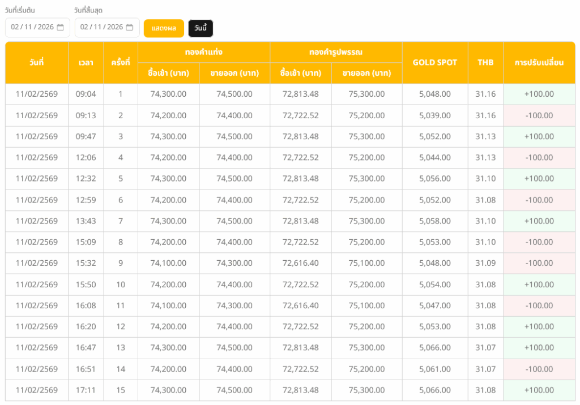Click the ทองคำรูปพรรณ header group
Viewport: 580px width, 405px height.
(x=336, y=52)
